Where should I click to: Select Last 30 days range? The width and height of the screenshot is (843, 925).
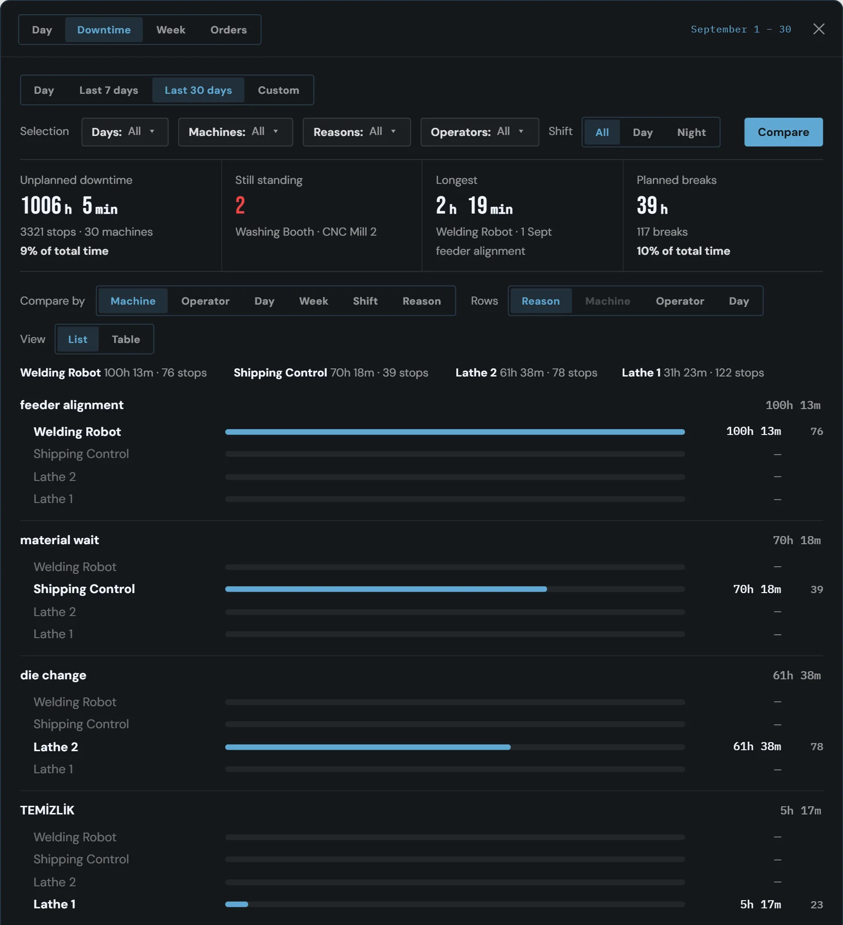coord(198,90)
